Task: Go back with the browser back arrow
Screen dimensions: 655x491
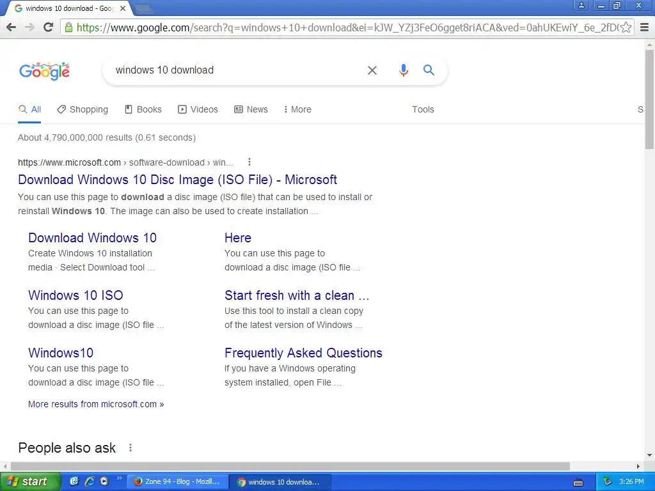Action: pos(12,27)
